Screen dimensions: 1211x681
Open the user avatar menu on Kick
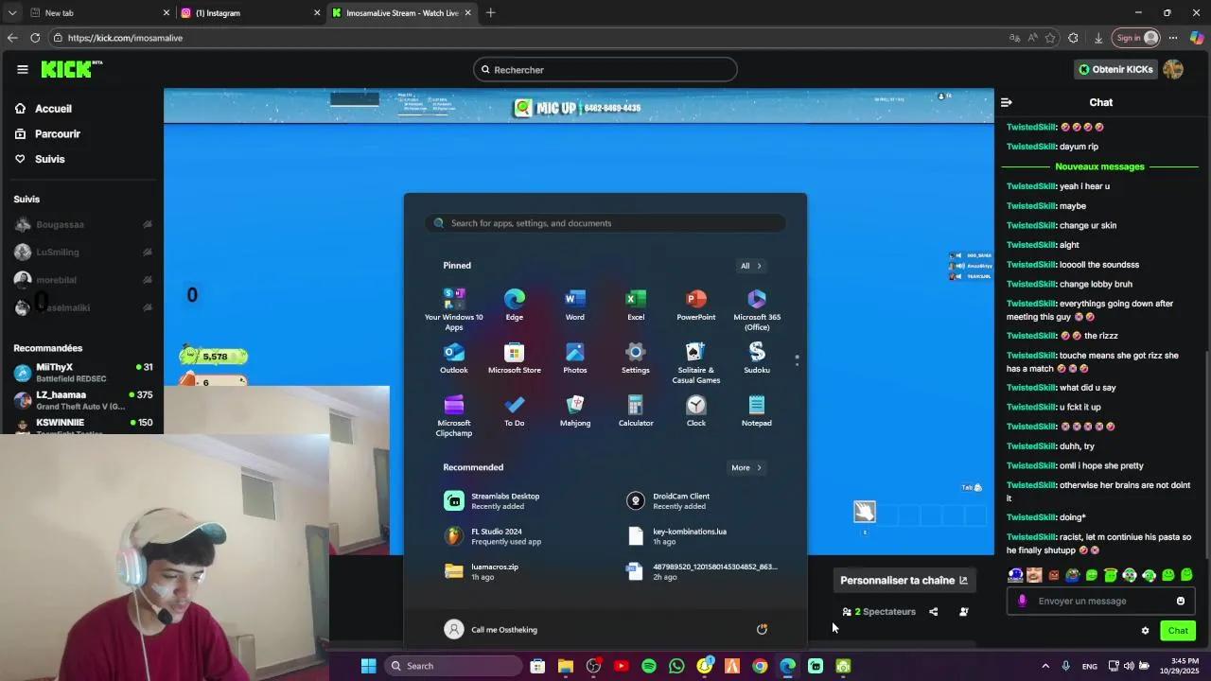coord(1173,69)
